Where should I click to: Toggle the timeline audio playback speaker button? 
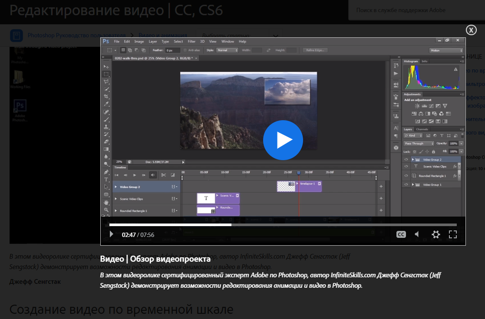coord(152,175)
